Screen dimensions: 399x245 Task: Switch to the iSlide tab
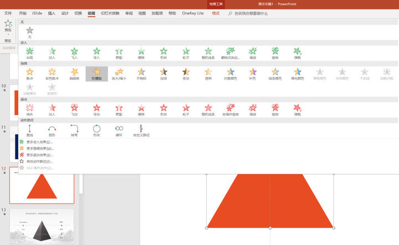pyautogui.click(x=37, y=13)
